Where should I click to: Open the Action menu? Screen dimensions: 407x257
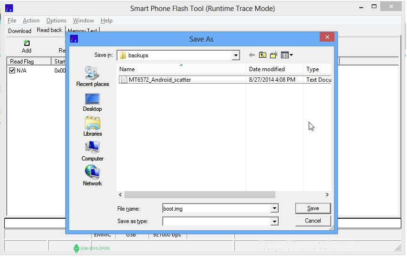coord(31,21)
